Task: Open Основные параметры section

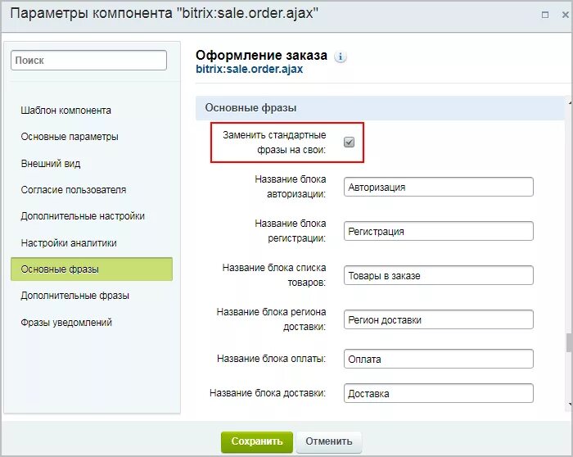Action: (x=70, y=137)
